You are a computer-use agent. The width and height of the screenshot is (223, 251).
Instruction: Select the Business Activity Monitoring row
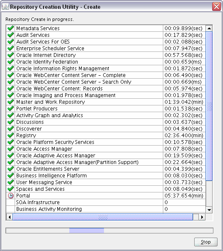(x=106, y=209)
